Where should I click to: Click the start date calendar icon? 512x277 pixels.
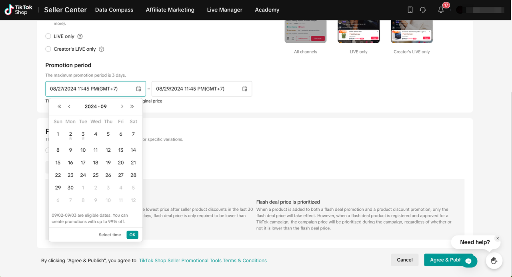tap(138, 89)
